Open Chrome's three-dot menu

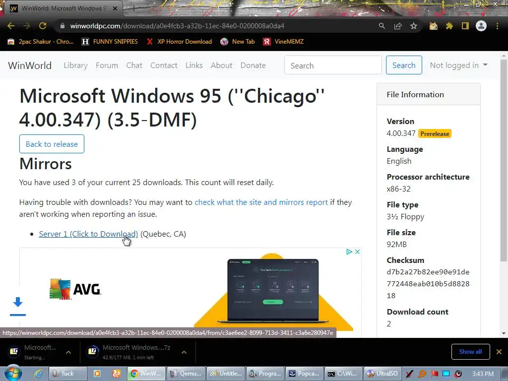click(497, 26)
